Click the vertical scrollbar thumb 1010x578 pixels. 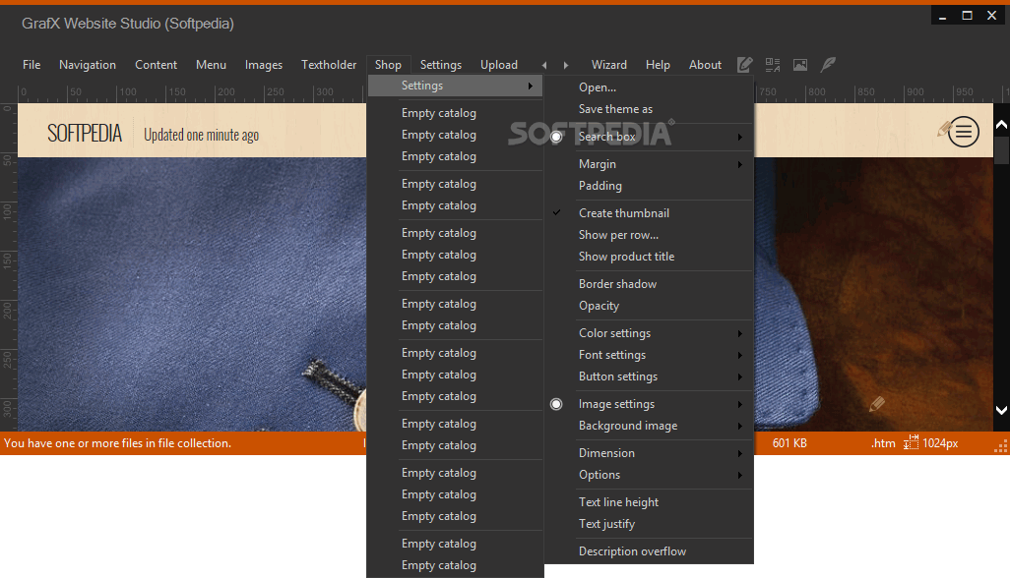pyautogui.click(x=1001, y=150)
